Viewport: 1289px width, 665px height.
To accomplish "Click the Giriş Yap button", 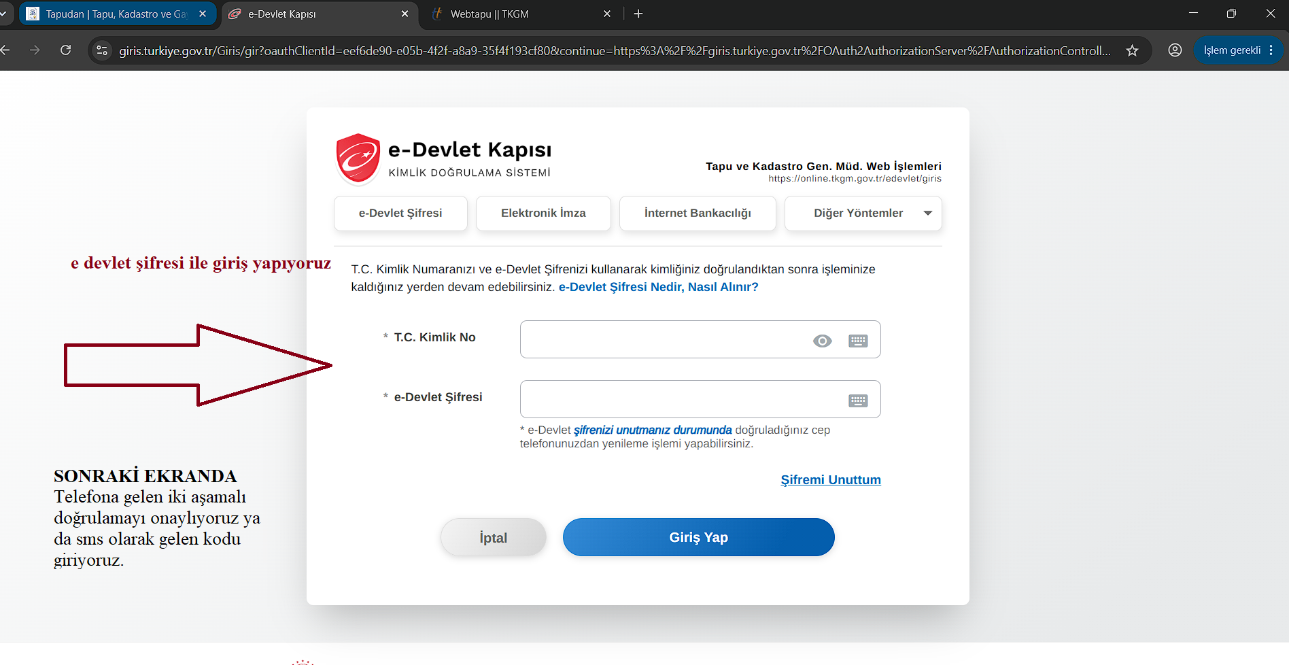I will [x=699, y=537].
